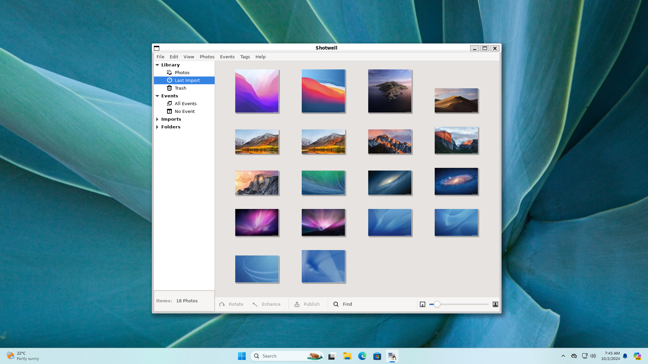Click the All Events icon
The height and width of the screenshot is (364, 648).
click(x=169, y=103)
